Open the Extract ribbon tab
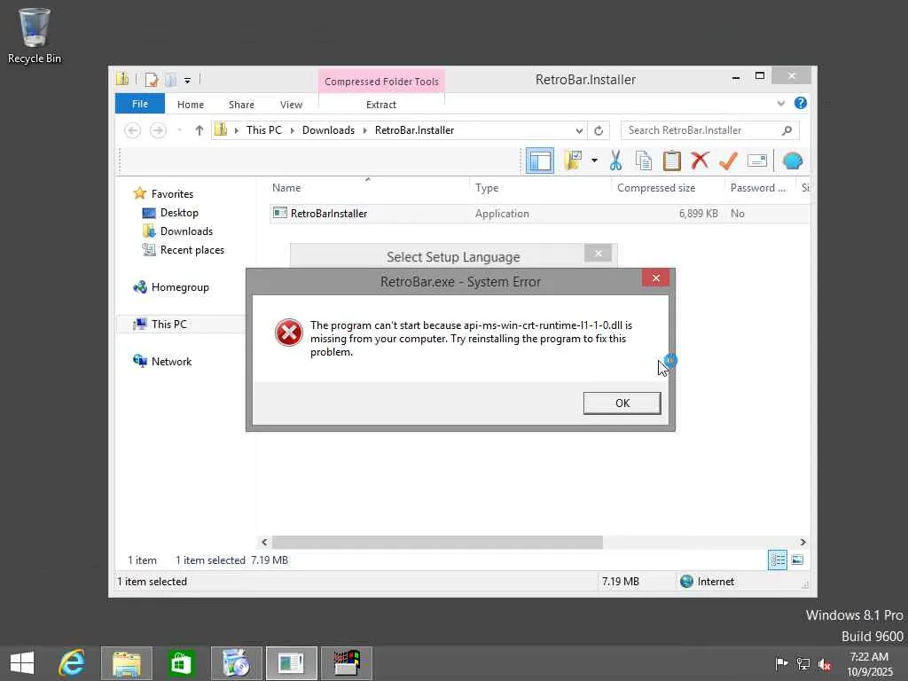The image size is (908, 681). [381, 105]
